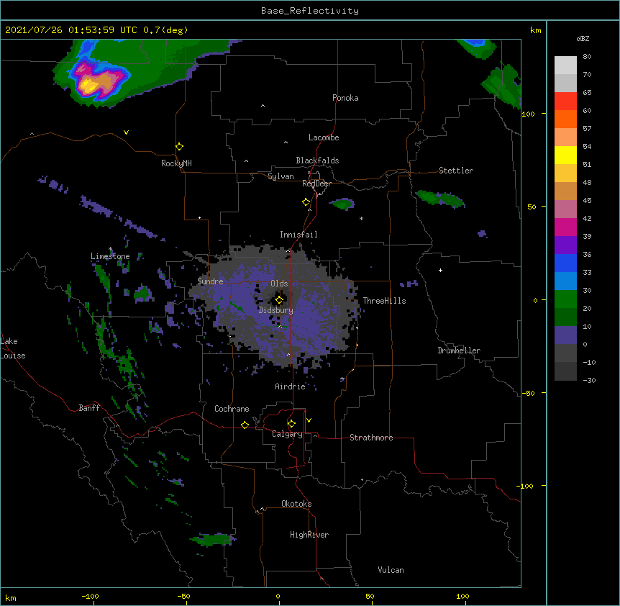This screenshot has height=606, width=620.
Task: Click the blue 33-36 dBZ legend swatch
Action: tap(565, 263)
